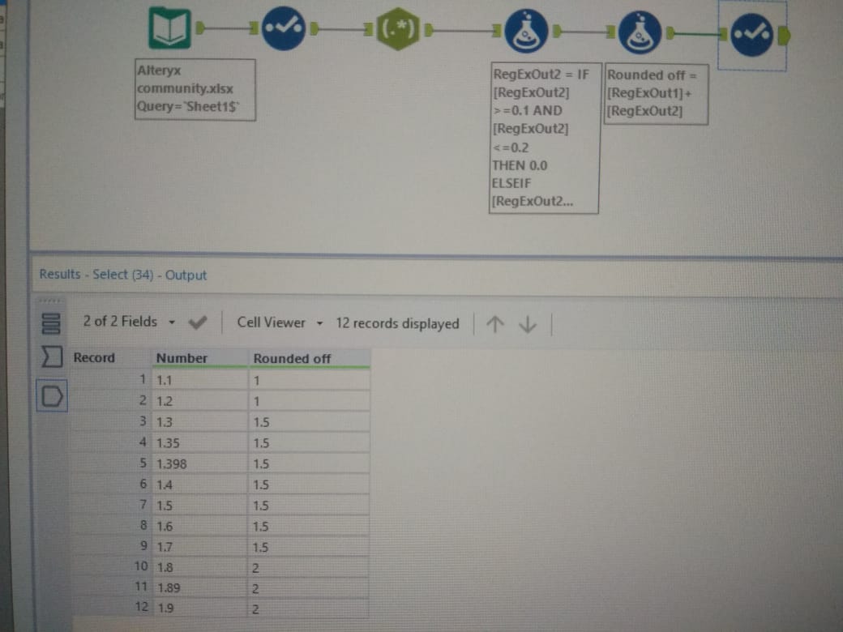Click the Browse tool at the workflow end
The image size is (843, 632).
click(x=752, y=31)
